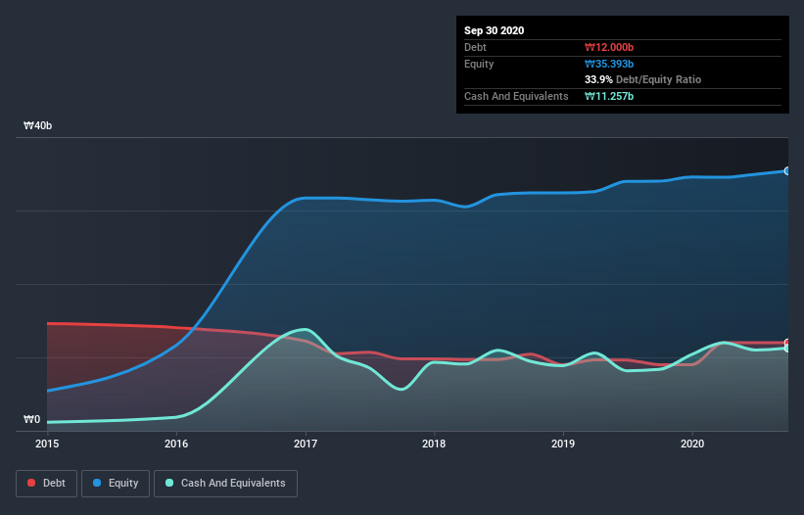Select the blue Equity endpoint marker
This screenshot has height=515, width=804.
click(x=787, y=170)
